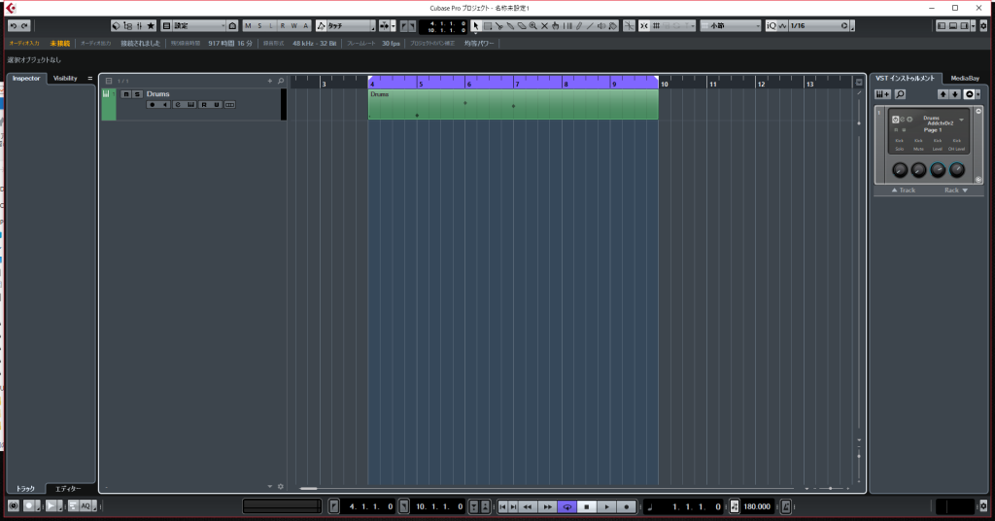995x521 pixels.
Task: Click the tempo value 180.000
Action: 757,506
